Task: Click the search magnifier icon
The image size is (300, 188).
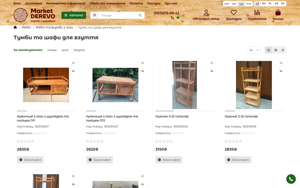Action: pos(140,15)
